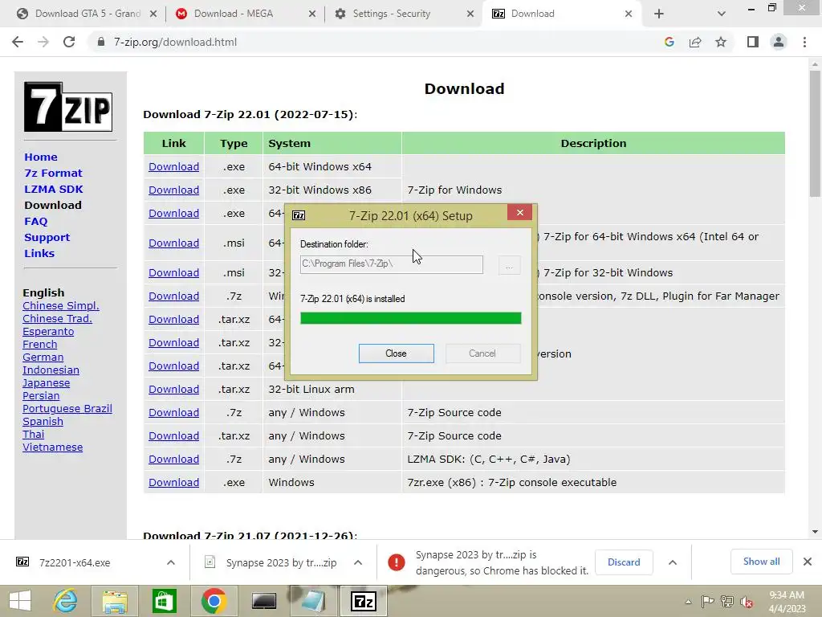The height and width of the screenshot is (617, 822).
Task: Click the Setup installation progress bar
Action: click(x=410, y=318)
